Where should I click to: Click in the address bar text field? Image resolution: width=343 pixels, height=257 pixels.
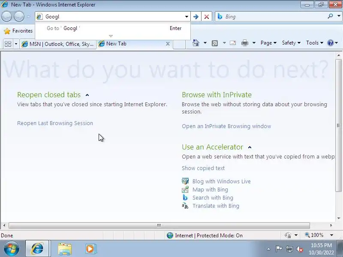click(x=114, y=17)
